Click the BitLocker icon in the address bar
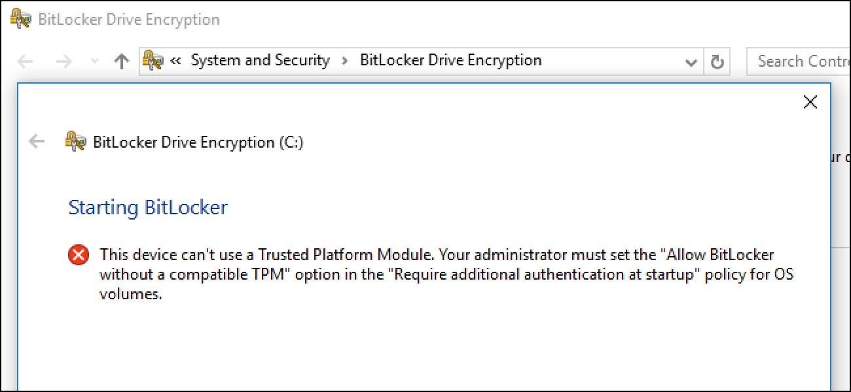Image resolution: width=851 pixels, height=392 pixels. [x=153, y=61]
